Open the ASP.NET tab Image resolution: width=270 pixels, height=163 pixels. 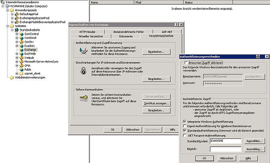tap(167, 32)
